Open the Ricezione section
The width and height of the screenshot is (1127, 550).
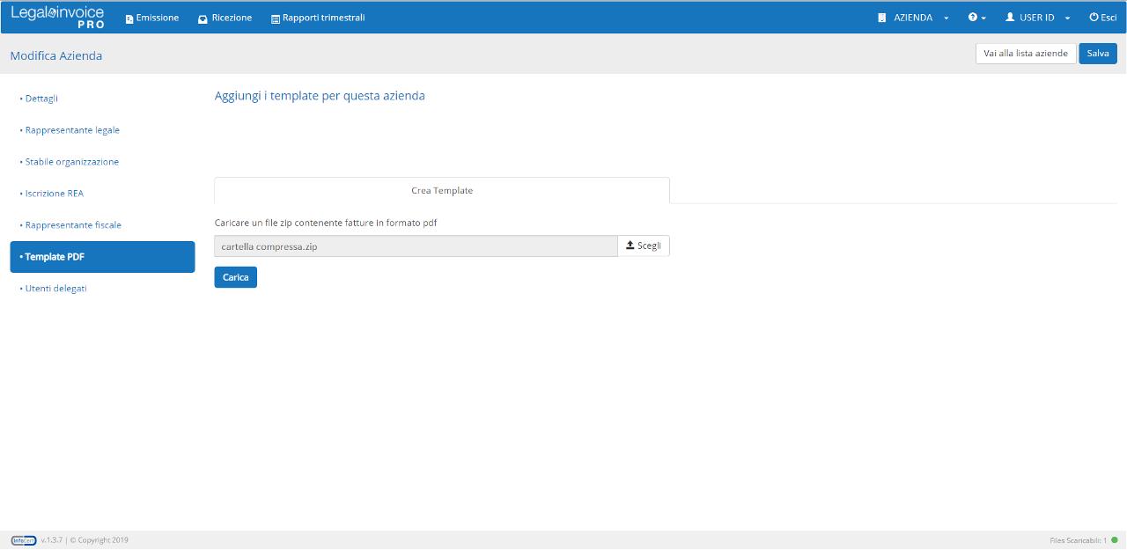coord(225,18)
